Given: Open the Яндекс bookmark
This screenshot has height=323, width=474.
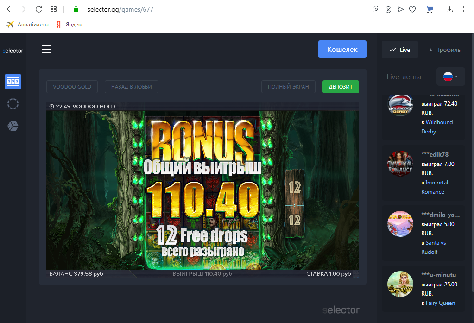Looking at the screenshot, I should pyautogui.click(x=70, y=25).
